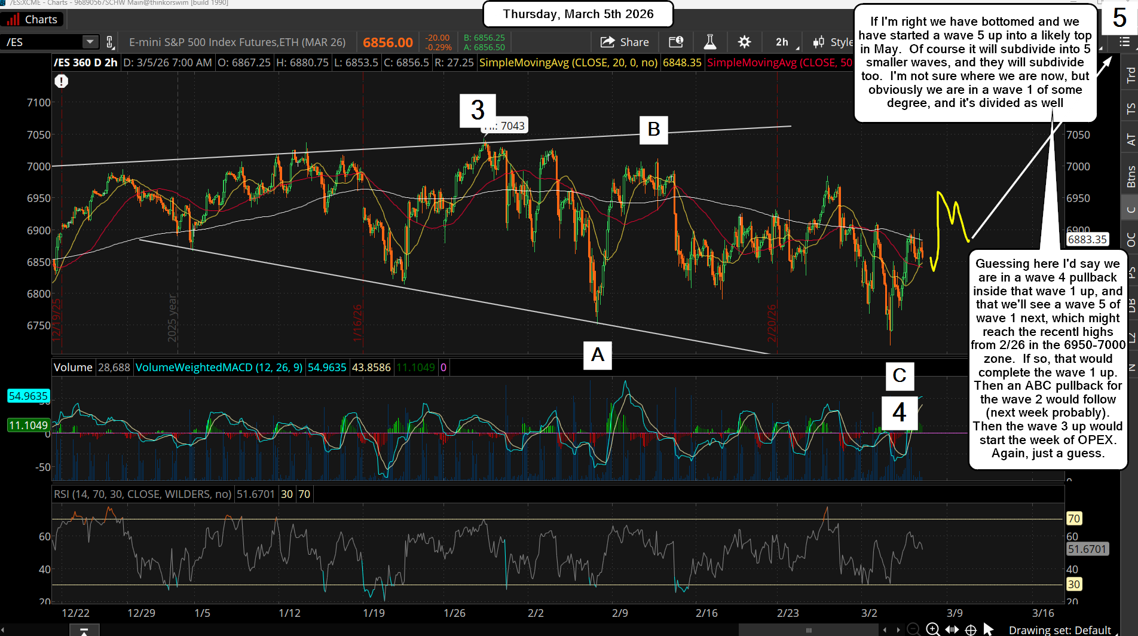Screen dimensions: 1138x636
Task: Open chart settings gear icon
Action: [x=744, y=42]
